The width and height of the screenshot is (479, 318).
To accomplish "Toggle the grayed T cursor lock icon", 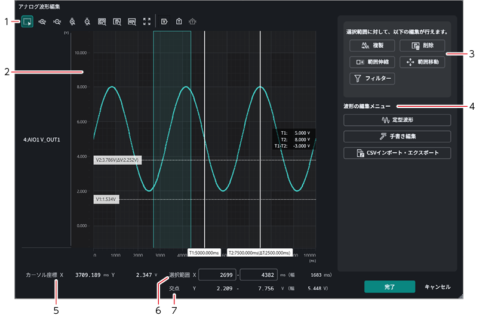I will click(192, 21).
